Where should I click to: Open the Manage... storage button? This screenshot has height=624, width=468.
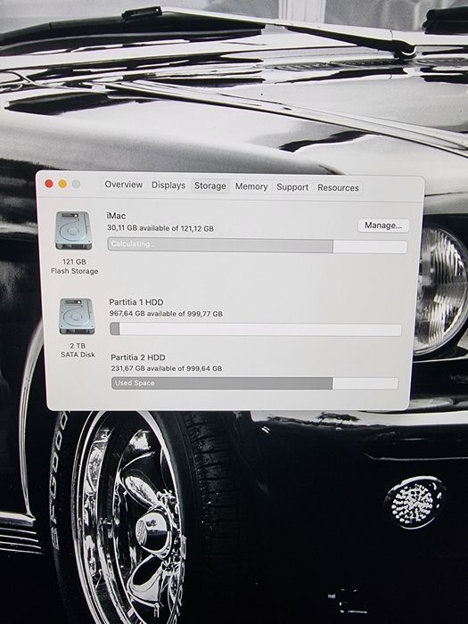click(383, 226)
